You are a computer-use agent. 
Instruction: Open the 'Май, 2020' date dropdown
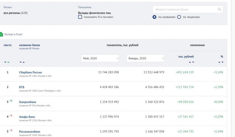(100, 58)
